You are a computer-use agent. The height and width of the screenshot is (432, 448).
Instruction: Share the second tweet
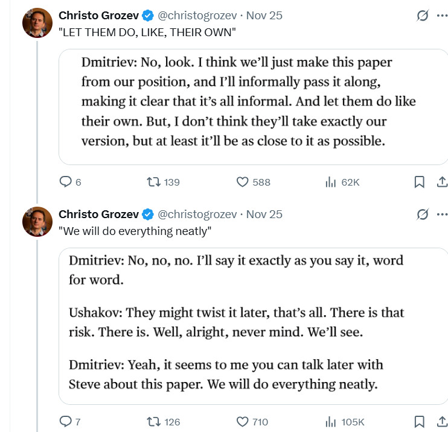pyautogui.click(x=441, y=422)
